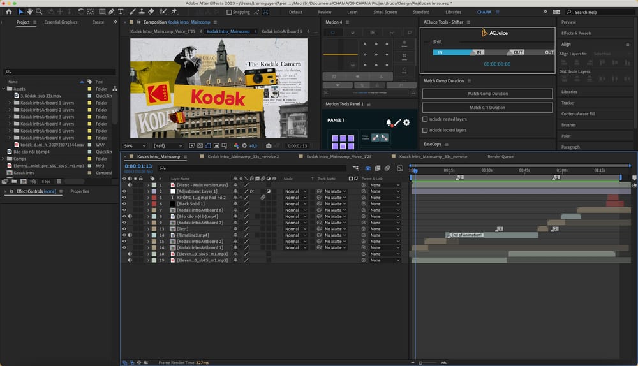Open the composition mini-flowchart icon

[356, 168]
